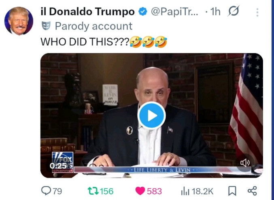Click the blue verified checkmark badge

pos(143,12)
